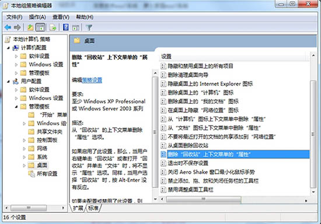This screenshot has height=224, width=321.
Task: Collapse the 计算机配置 tree node
Action: 8,48
